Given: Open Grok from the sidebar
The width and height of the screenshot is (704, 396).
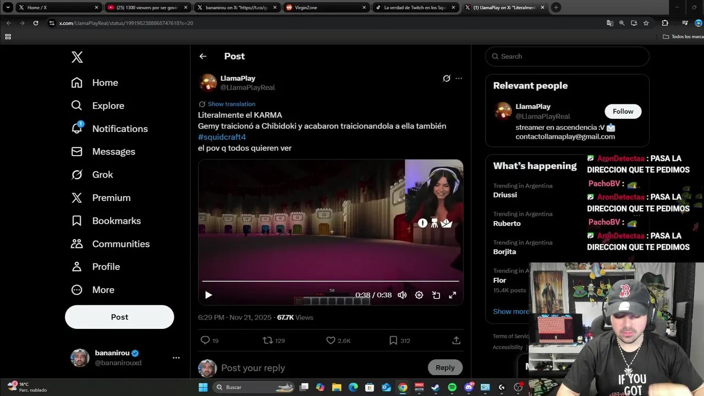Looking at the screenshot, I should point(92,174).
